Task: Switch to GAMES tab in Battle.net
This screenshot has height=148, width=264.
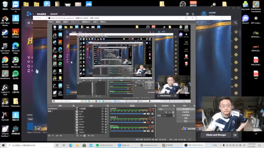Action: (x=42, y=14)
